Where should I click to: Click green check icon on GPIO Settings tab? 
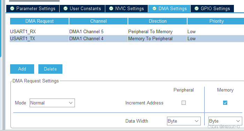[x=197, y=8]
